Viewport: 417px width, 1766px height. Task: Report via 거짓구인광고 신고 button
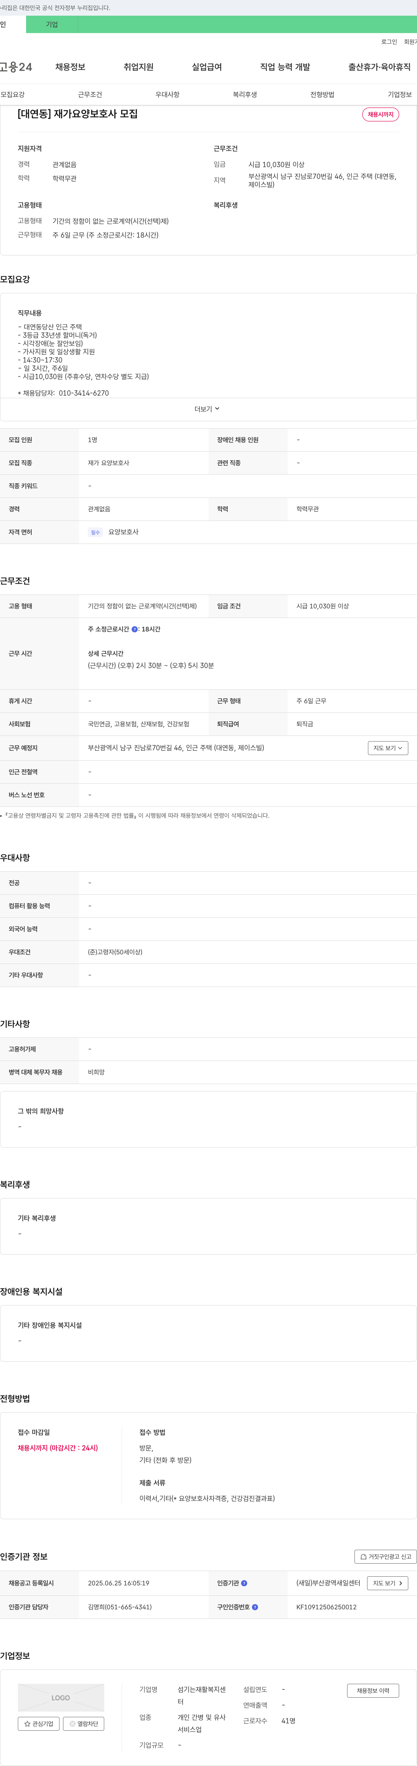click(385, 1556)
